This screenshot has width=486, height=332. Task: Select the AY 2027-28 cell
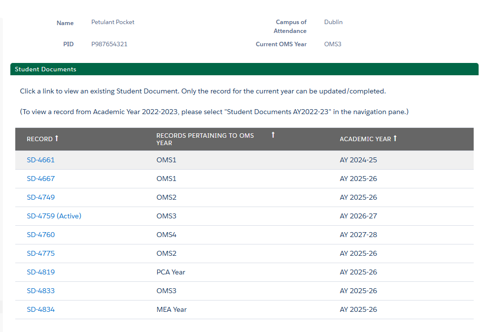click(358, 235)
